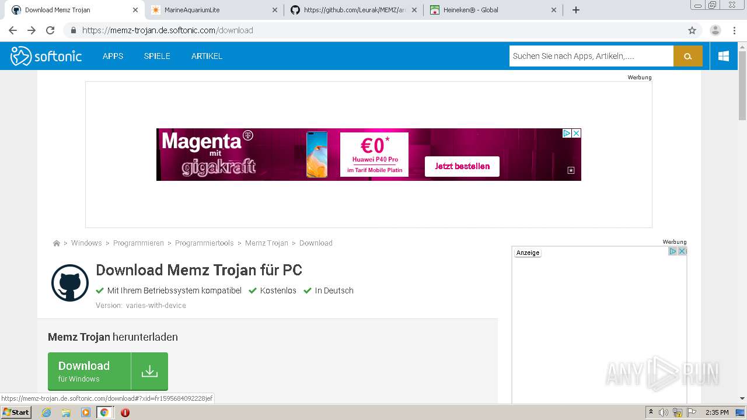Click the green Download für Windows button
The height and width of the screenshot is (420, 747).
(x=108, y=371)
